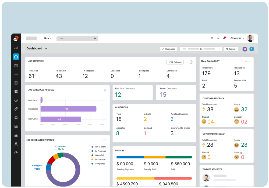The width and height of the screenshot is (269, 188).
Task: Open the calendar icon in sidebar
Action: pyautogui.click(x=16, y=65)
